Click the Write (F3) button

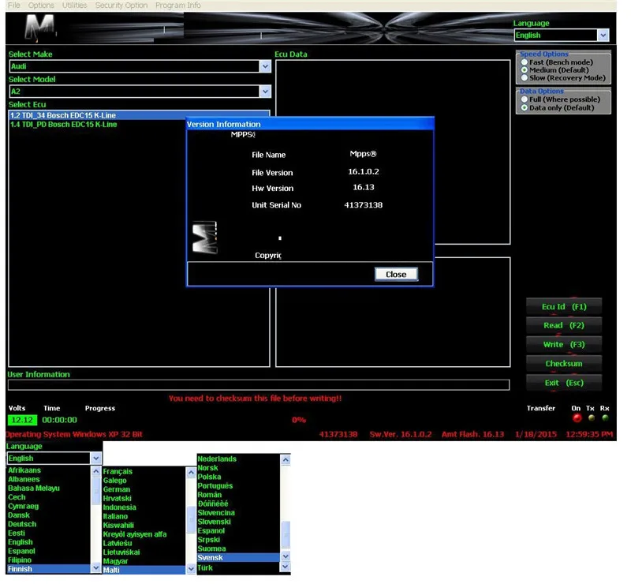click(x=564, y=345)
